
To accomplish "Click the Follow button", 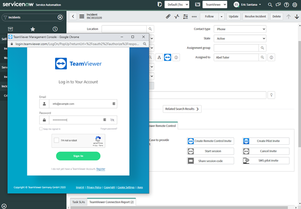I will point(209,17).
